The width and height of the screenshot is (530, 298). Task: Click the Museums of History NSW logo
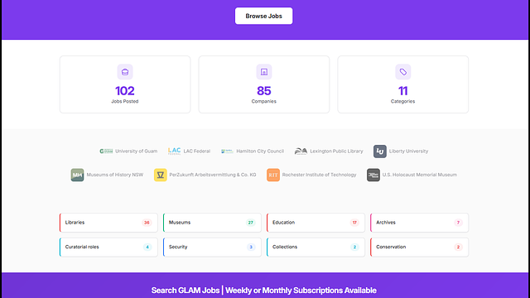tap(77, 175)
